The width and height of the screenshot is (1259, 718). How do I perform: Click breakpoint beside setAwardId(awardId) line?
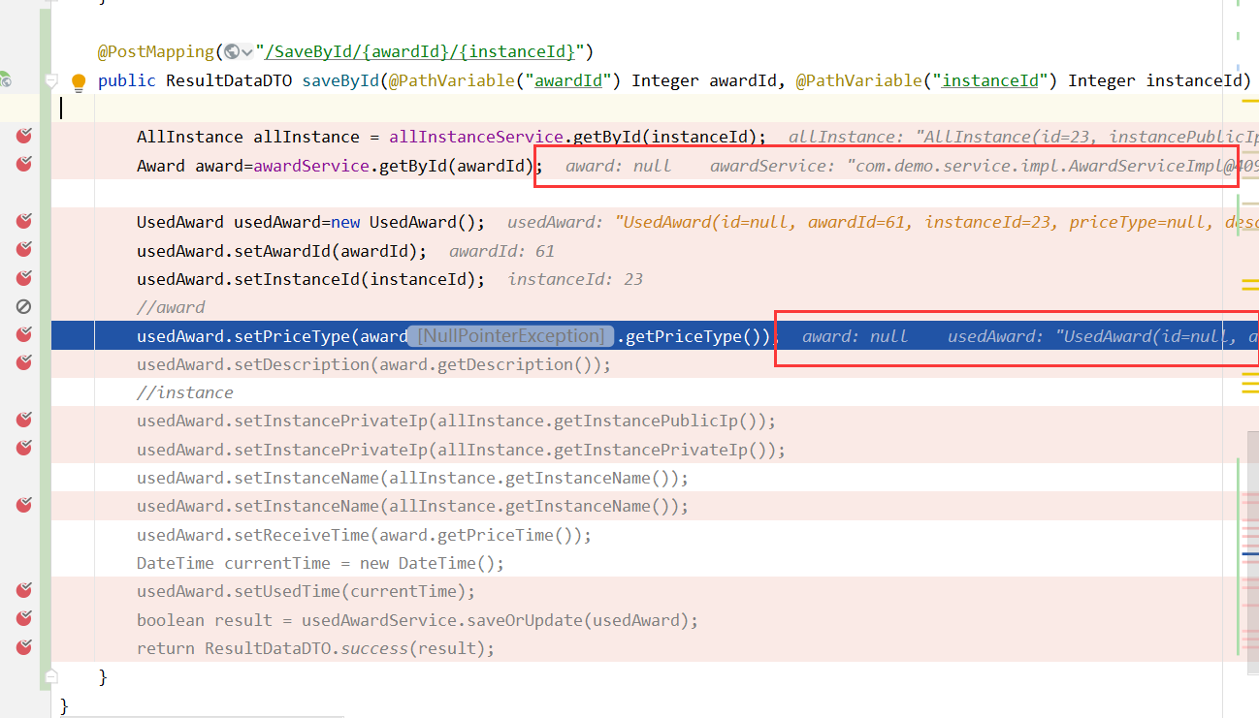(x=24, y=250)
